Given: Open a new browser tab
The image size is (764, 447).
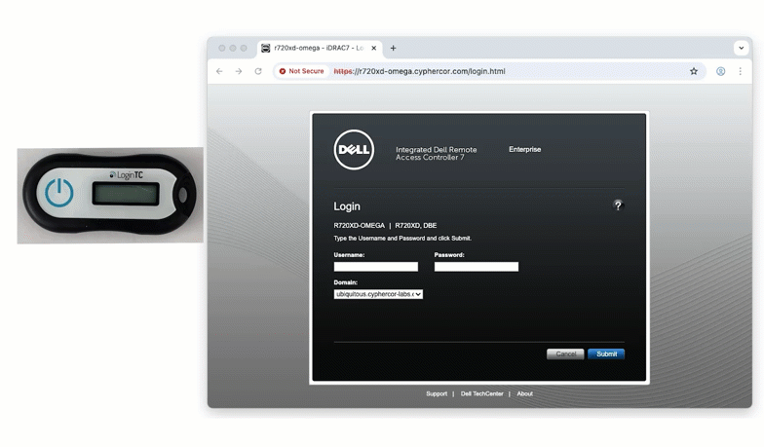Looking at the screenshot, I should click(394, 48).
